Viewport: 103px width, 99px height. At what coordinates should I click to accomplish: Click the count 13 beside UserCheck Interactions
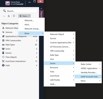coord(36,61)
